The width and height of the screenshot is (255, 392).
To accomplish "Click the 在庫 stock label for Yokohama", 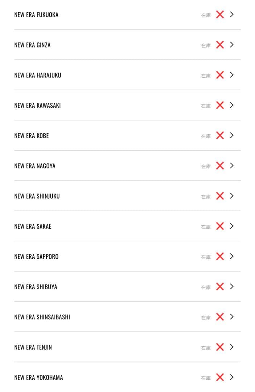I will pos(206,378).
